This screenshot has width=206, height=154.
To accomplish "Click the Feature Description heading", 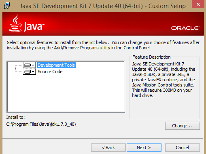I will [151, 57].
